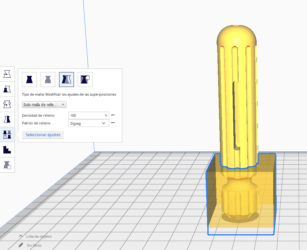This screenshot has height=250, width=307.
Task: Remove the Patrón de relleno setting with minus
Action: coord(113,123)
